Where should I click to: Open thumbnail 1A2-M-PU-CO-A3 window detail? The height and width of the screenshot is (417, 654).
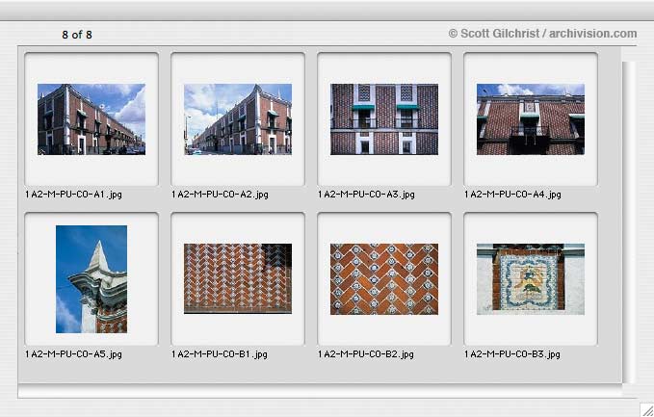click(x=384, y=119)
